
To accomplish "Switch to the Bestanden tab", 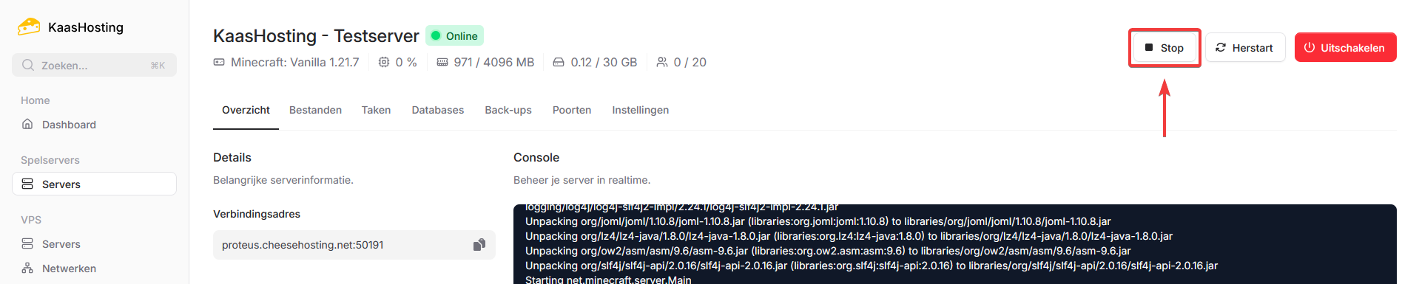I will pyautogui.click(x=315, y=110).
